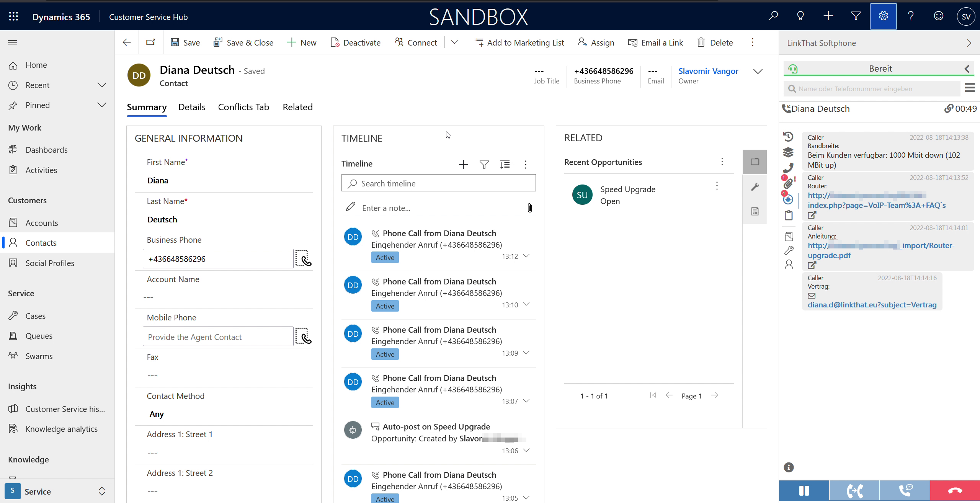Viewport: 980px width, 503px height.
Task: Open timeline more options menu
Action: tap(525, 165)
